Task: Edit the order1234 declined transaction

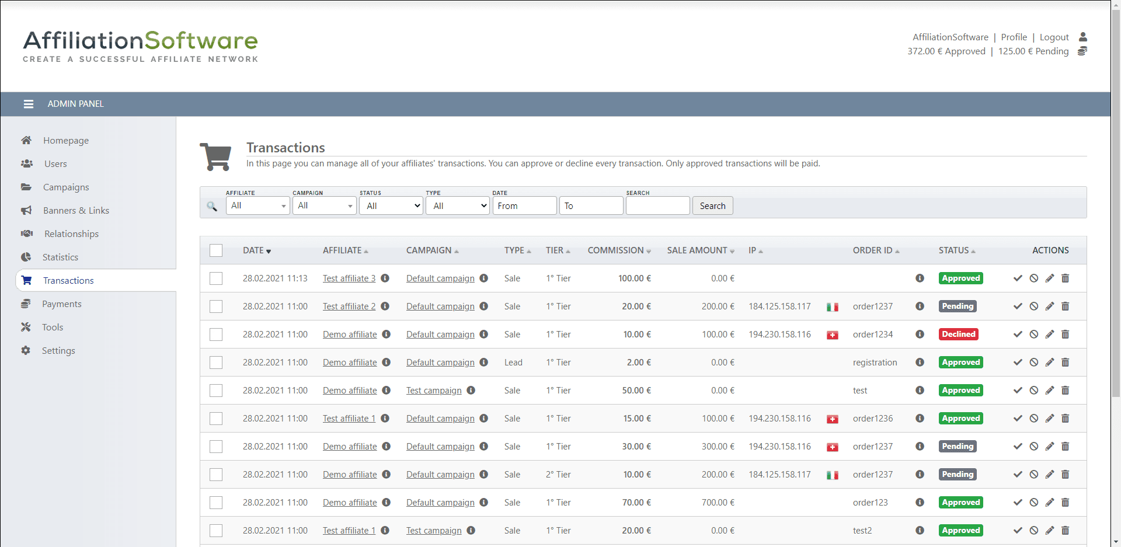Action: (1049, 335)
